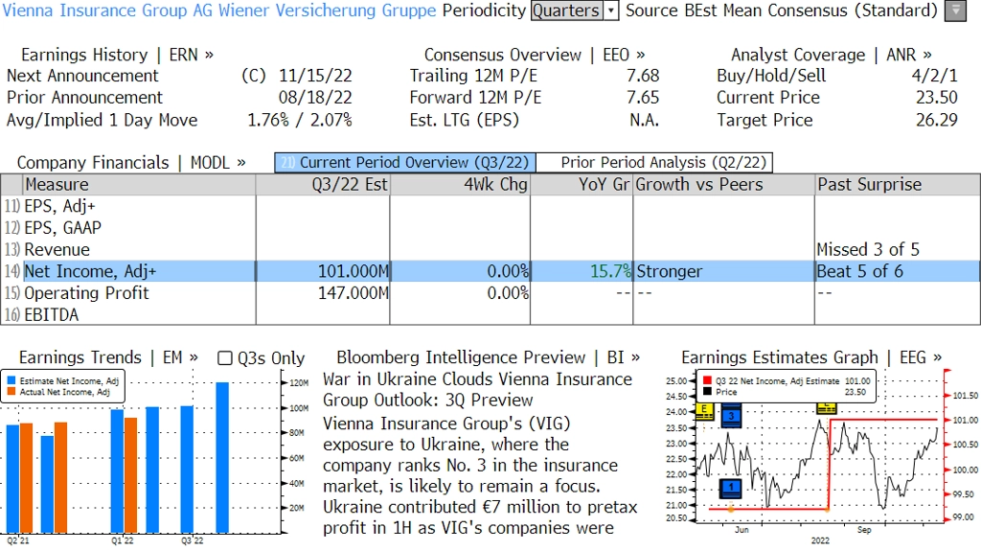Click orange Actual Net Income legend swatch

pyautogui.click(x=11, y=392)
